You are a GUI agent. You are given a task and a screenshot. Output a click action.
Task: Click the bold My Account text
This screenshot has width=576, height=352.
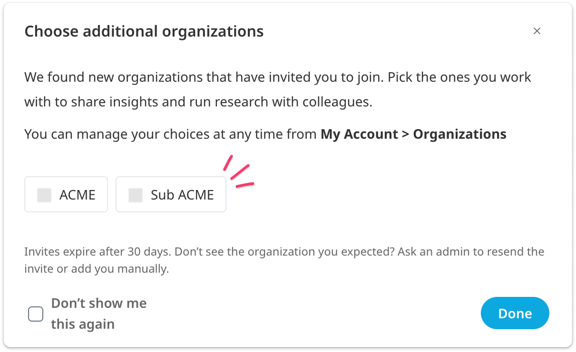(x=360, y=134)
